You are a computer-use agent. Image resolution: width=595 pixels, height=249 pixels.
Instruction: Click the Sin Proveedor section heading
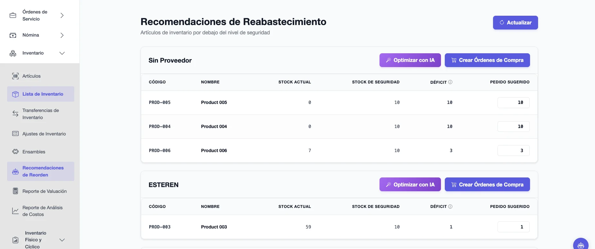170,60
